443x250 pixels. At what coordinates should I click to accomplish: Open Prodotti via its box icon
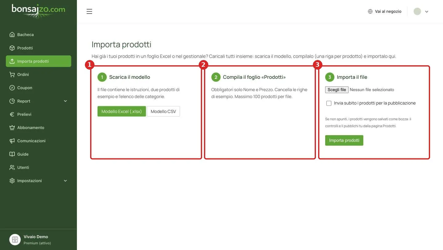pos(12,48)
